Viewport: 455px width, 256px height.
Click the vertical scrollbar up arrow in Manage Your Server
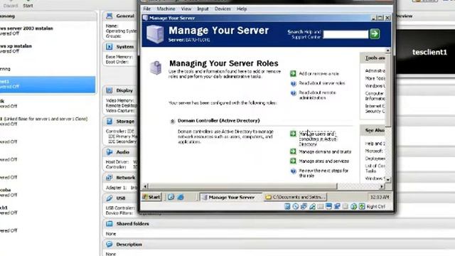coord(388,50)
